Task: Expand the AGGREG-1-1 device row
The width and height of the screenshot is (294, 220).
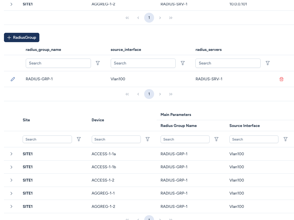Action: pyautogui.click(x=11, y=193)
